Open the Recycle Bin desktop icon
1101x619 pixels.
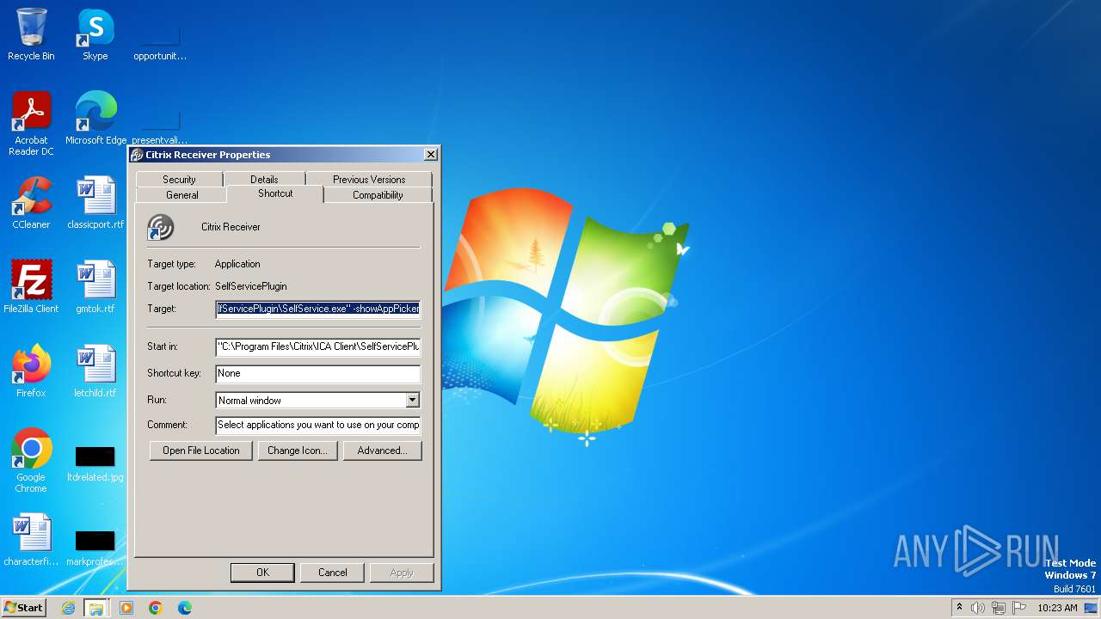31,34
